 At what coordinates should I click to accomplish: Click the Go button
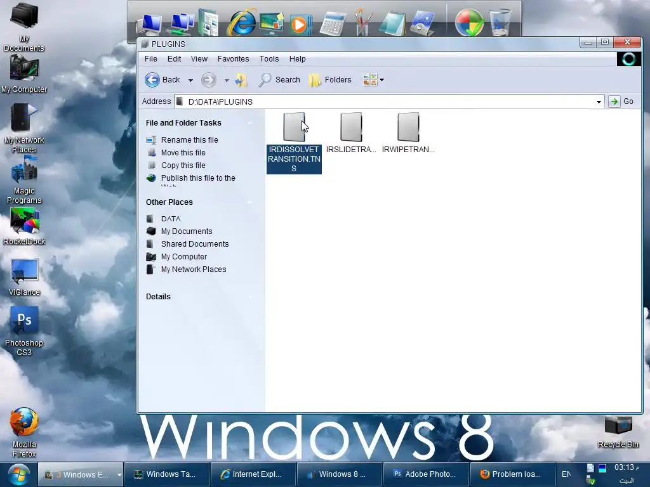point(621,101)
